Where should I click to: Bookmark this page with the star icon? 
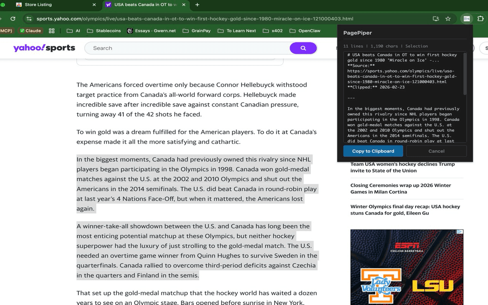448,19
